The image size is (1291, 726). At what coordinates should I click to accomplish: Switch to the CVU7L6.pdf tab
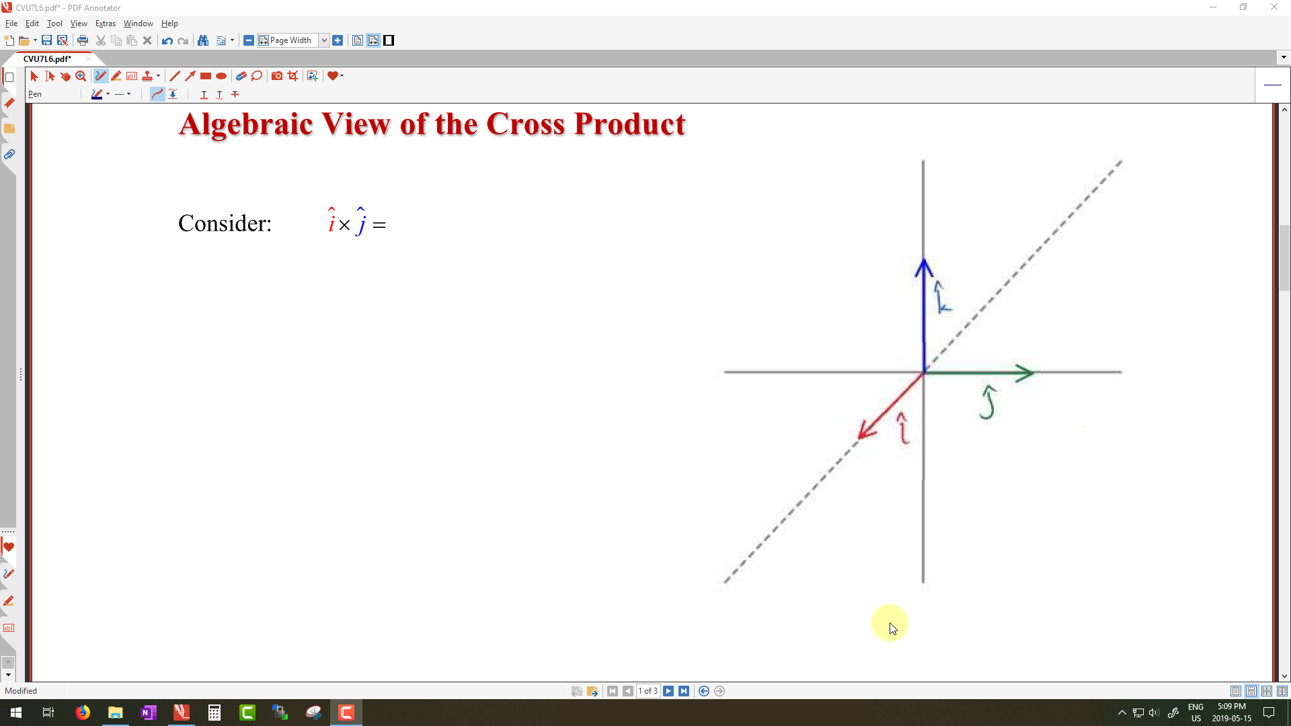click(47, 58)
